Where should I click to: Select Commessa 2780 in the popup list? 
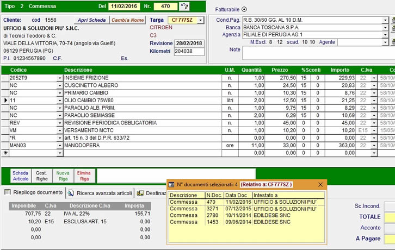pos(246,215)
